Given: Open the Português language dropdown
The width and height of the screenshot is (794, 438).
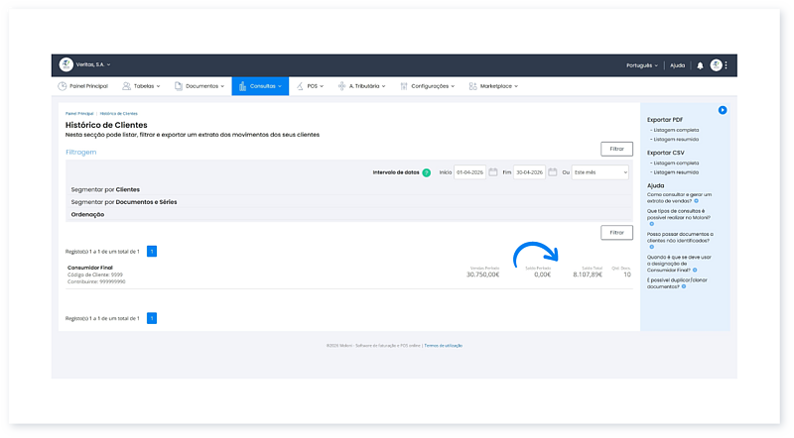Looking at the screenshot, I should (x=642, y=65).
